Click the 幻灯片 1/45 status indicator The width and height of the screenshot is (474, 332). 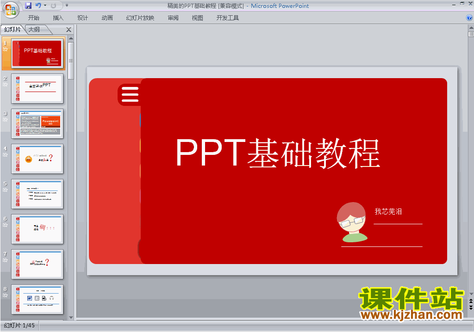coord(19,326)
